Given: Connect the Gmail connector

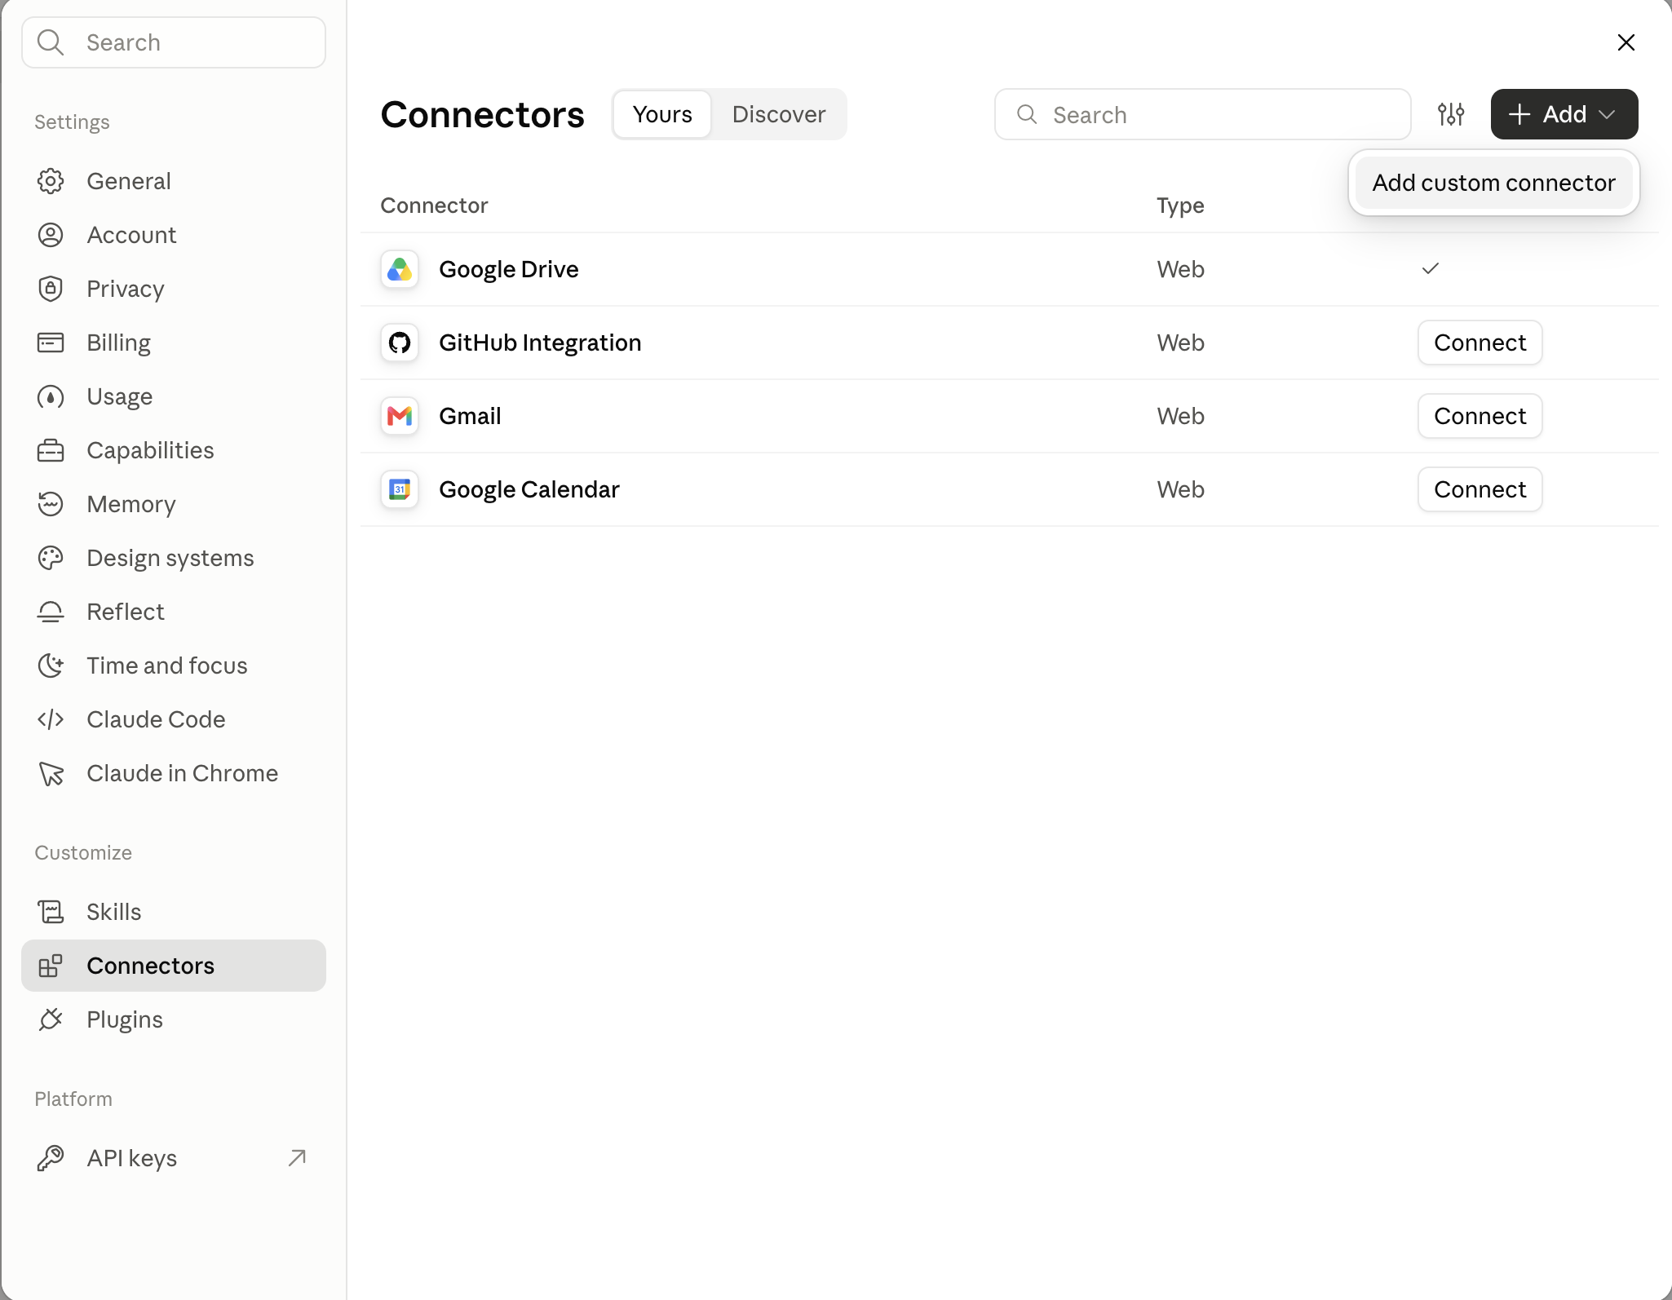Looking at the screenshot, I should click(x=1480, y=416).
